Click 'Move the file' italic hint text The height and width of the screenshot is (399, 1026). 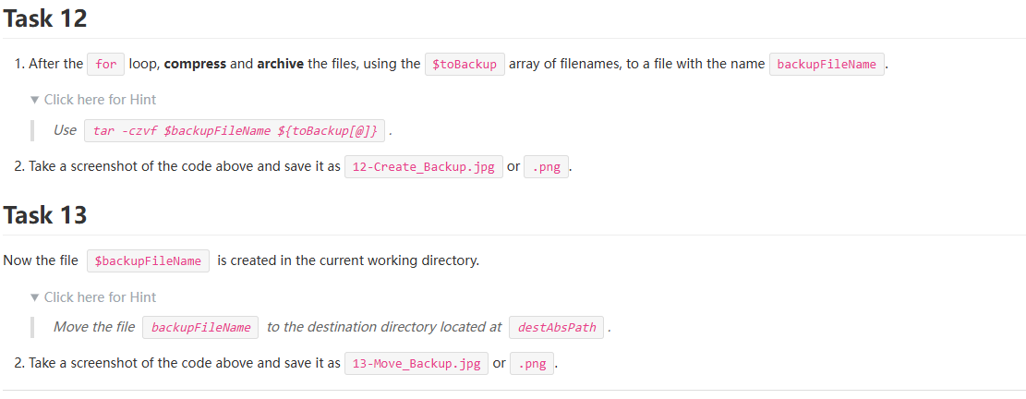94,327
